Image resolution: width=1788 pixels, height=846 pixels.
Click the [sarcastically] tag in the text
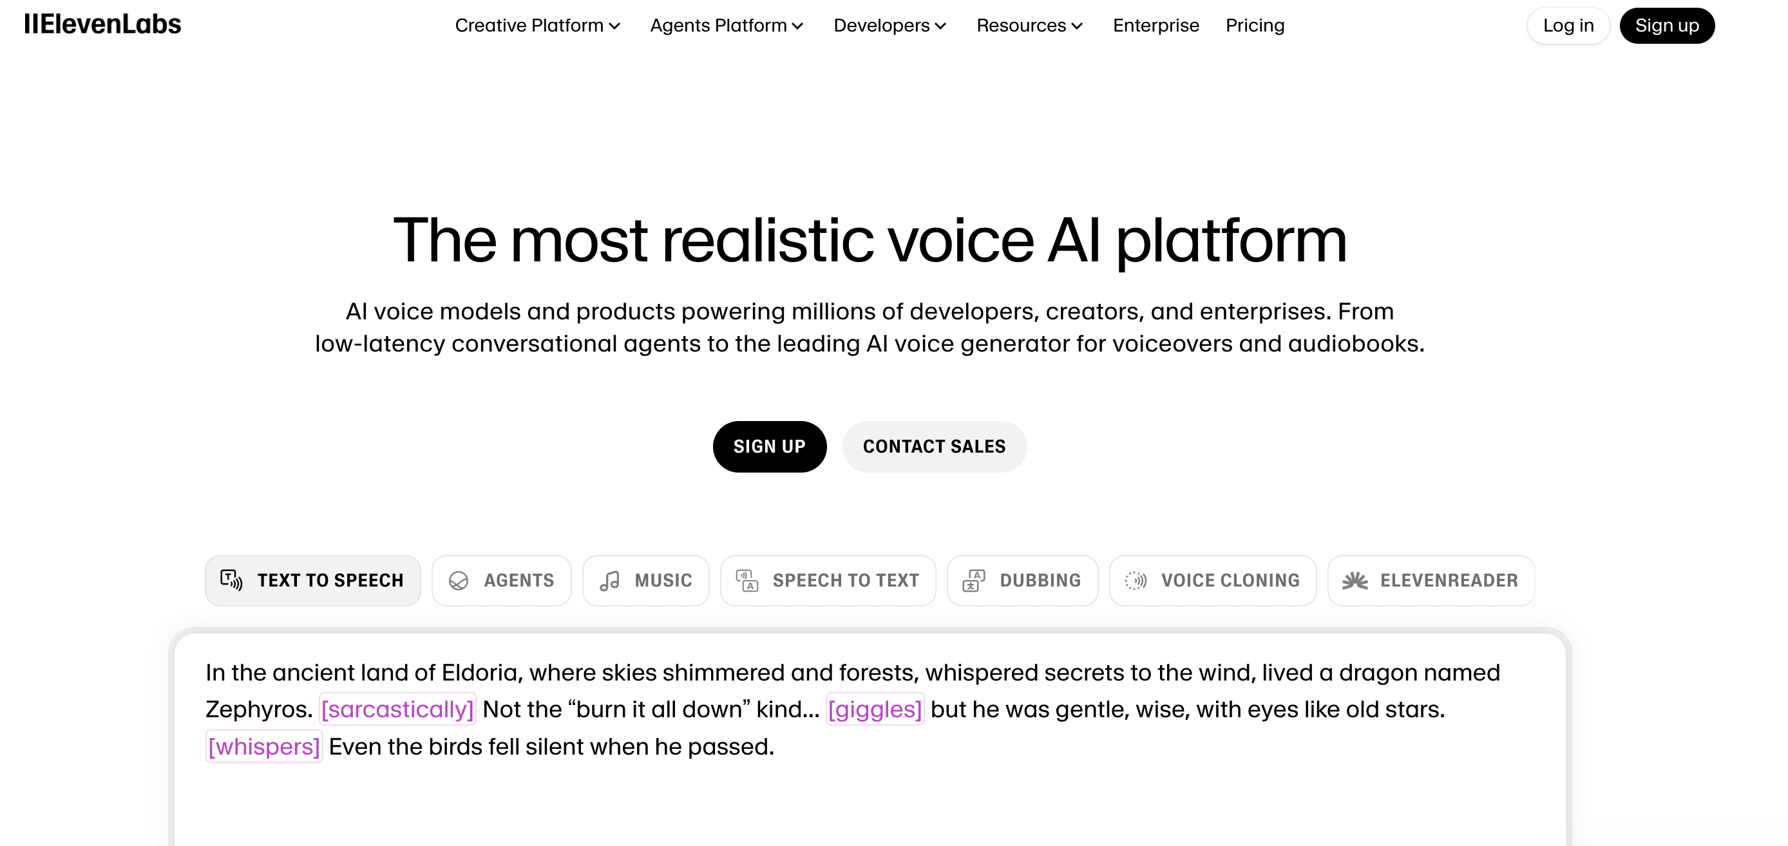click(397, 709)
